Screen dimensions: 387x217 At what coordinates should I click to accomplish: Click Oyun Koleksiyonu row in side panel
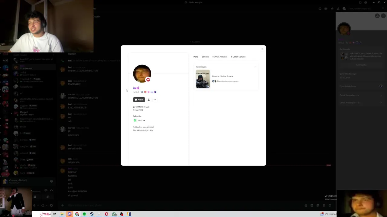pos(361,86)
